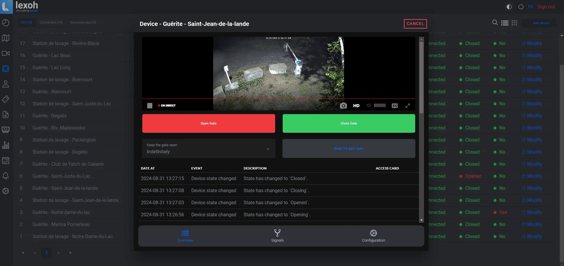Adjust the video volume slider

[380, 106]
